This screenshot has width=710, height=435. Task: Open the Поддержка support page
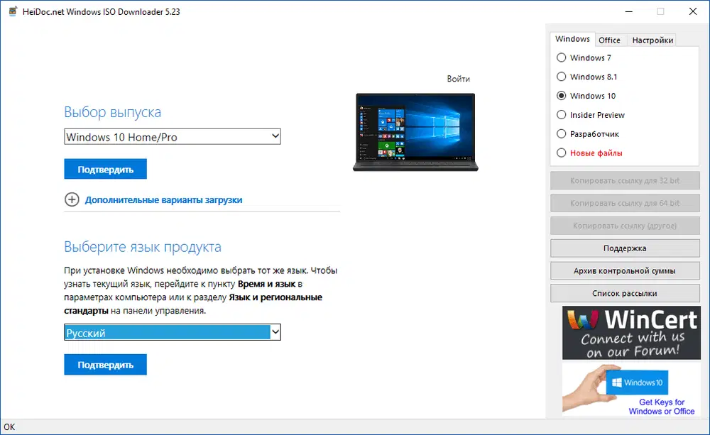625,248
